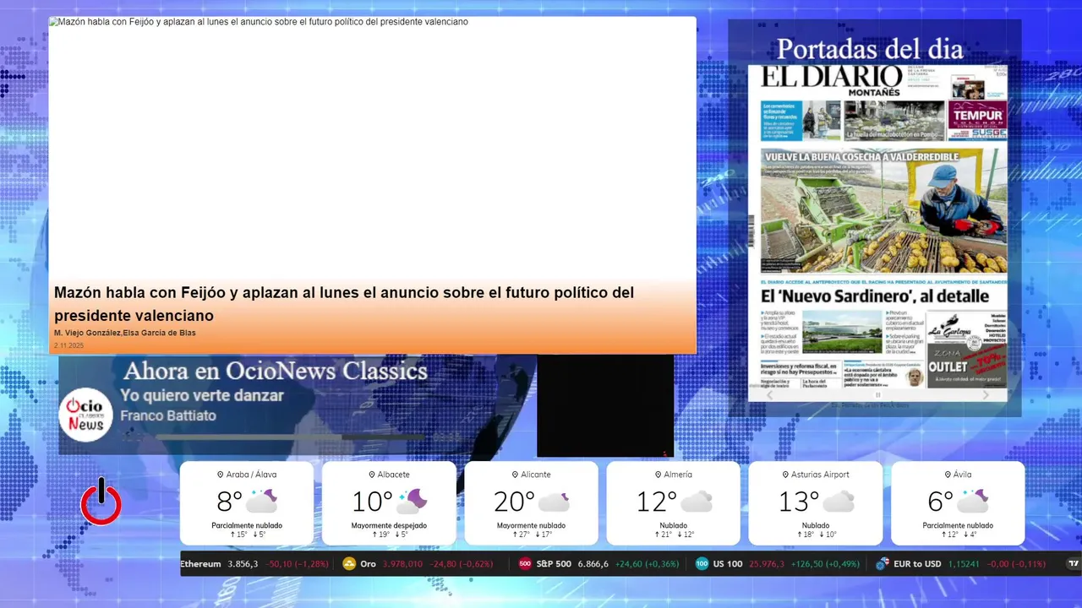
Task: Click the red power button icon
Action: [101, 502]
